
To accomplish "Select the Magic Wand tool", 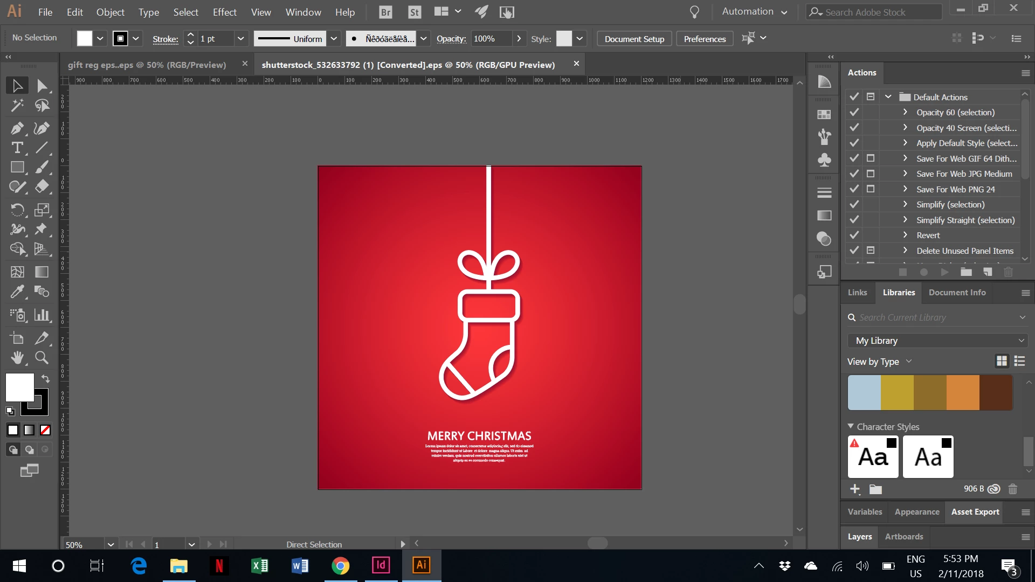I will pyautogui.click(x=17, y=105).
